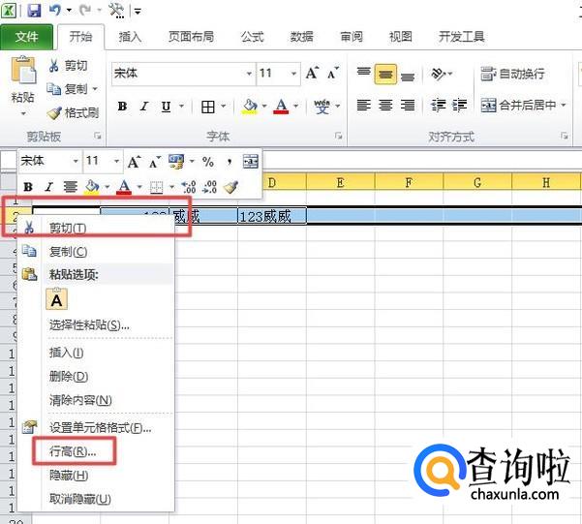Switch to the Page Layout (页面布局) tab
The image size is (582, 524).
[x=191, y=37]
